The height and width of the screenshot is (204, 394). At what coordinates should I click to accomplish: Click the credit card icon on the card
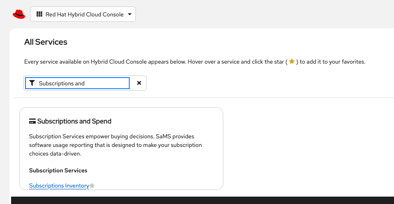32,121
